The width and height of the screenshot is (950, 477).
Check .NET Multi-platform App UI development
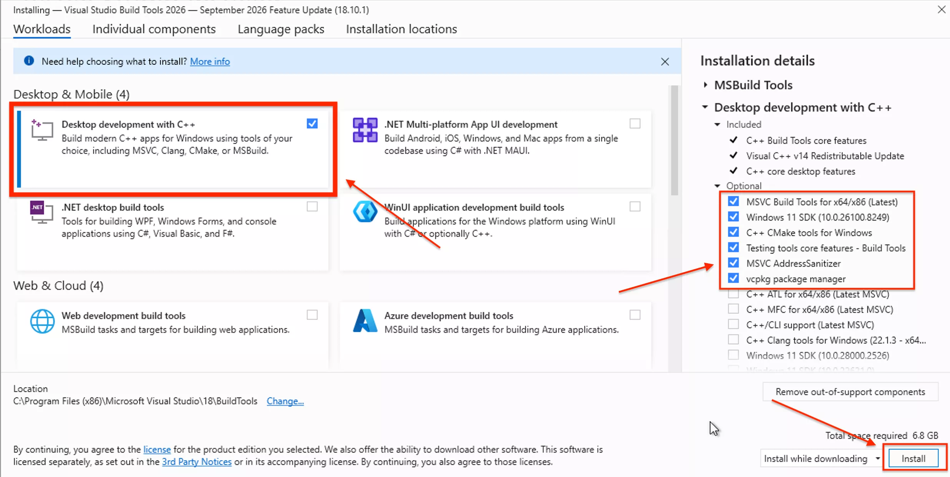tap(635, 123)
